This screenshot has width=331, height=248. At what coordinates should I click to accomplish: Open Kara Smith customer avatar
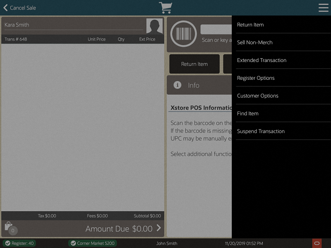(x=154, y=26)
